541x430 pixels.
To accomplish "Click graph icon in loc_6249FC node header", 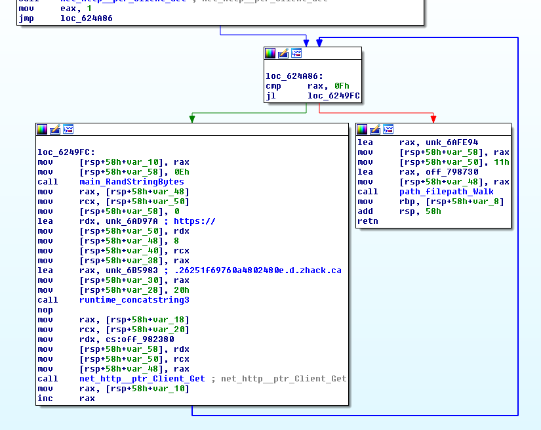I will pos(68,129).
